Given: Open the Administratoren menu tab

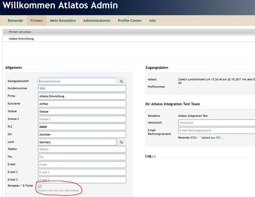Looking at the screenshot, I should (97, 21).
